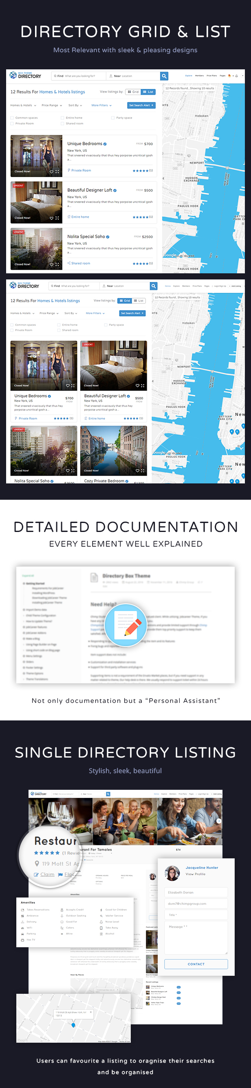This screenshot has width=251, height=1088.
Task: Click the blue search button in the list-view header
Action: [164, 76]
